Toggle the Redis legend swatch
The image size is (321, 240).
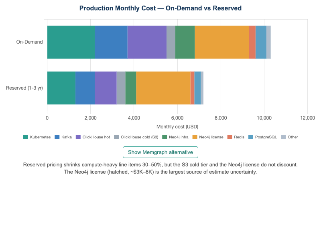[230, 137]
